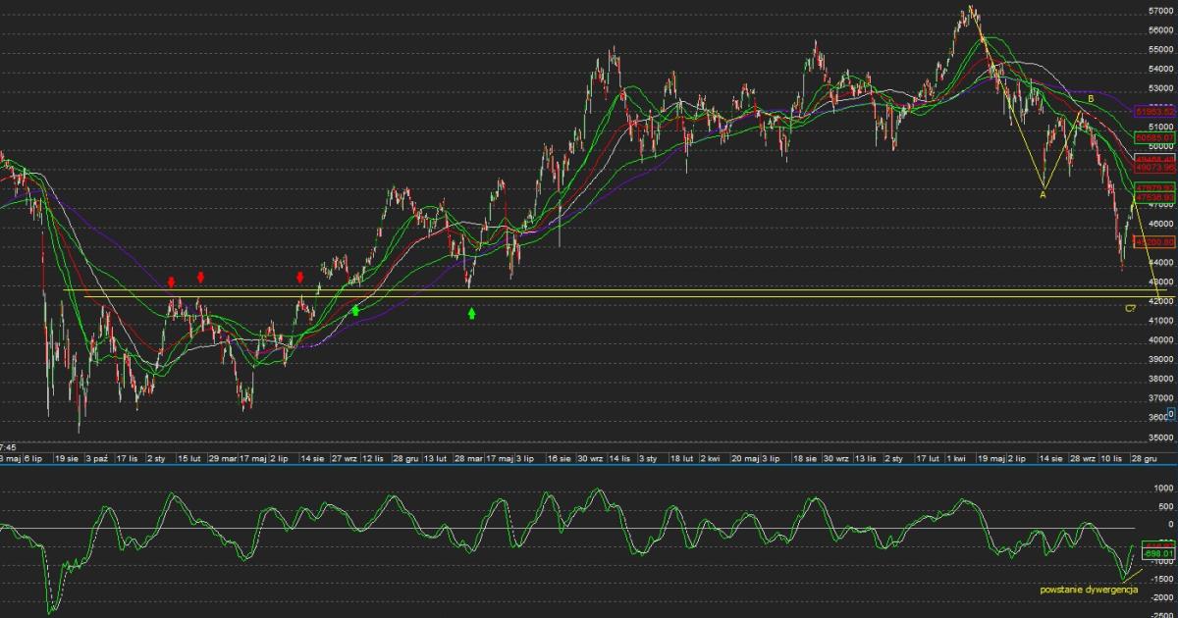
Task: Click the 54000 price axis tick
Action: pos(1159,69)
